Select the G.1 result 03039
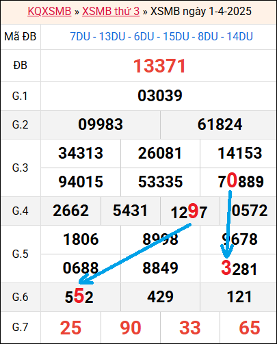This screenshot has width=277, height=344. 160,96
